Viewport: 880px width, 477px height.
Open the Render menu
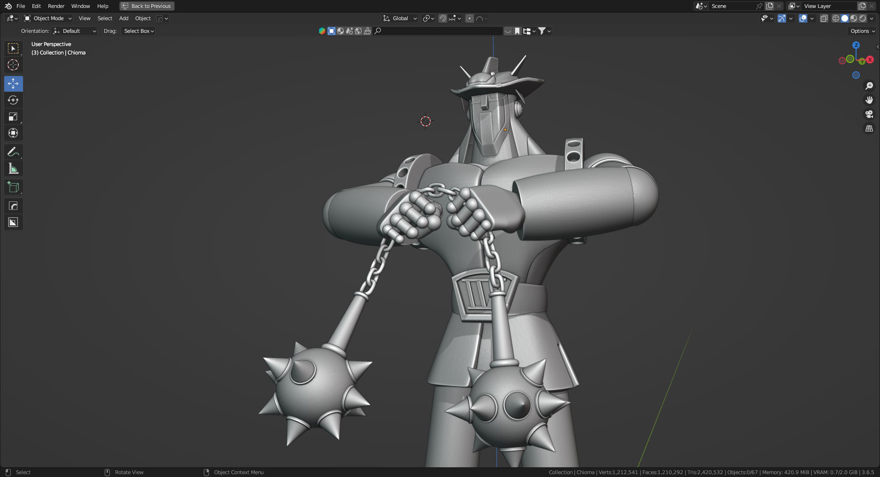pos(56,6)
